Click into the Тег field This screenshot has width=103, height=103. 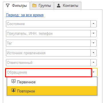click(x=48, y=43)
